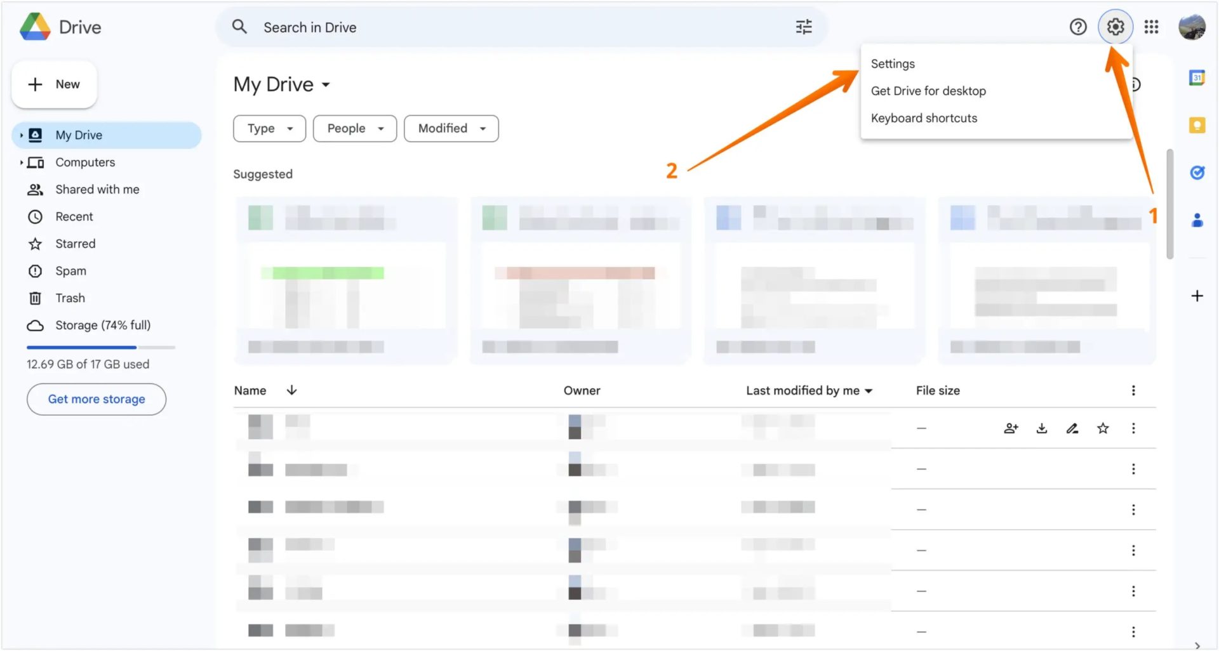Click the Help icon
Image resolution: width=1219 pixels, height=651 pixels.
click(1078, 27)
